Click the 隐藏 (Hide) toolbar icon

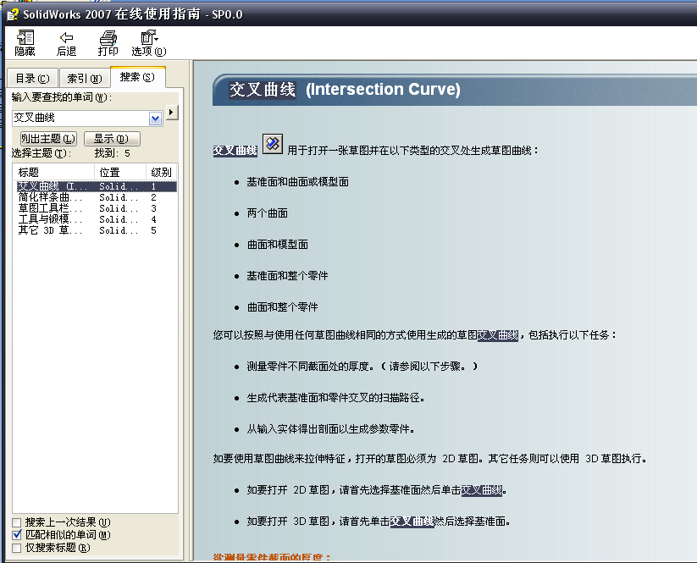25,42
